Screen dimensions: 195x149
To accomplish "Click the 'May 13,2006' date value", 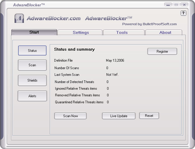I will 115,60.
